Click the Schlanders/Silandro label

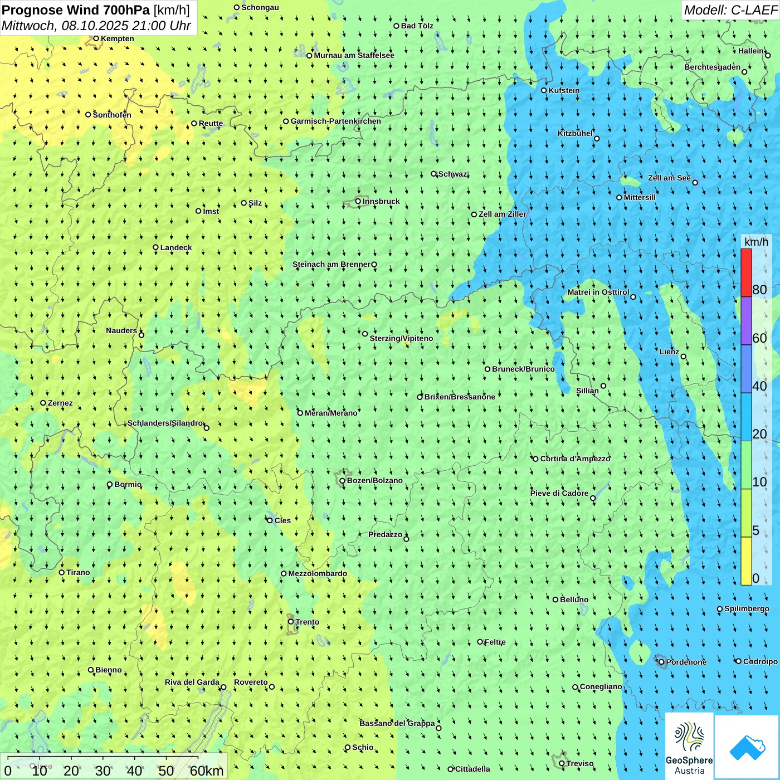(x=165, y=423)
